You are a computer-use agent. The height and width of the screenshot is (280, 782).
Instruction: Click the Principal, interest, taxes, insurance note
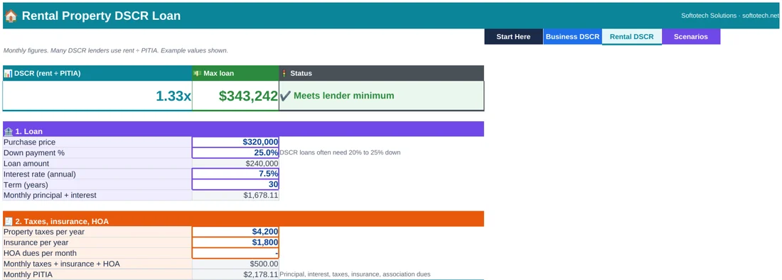point(355,274)
